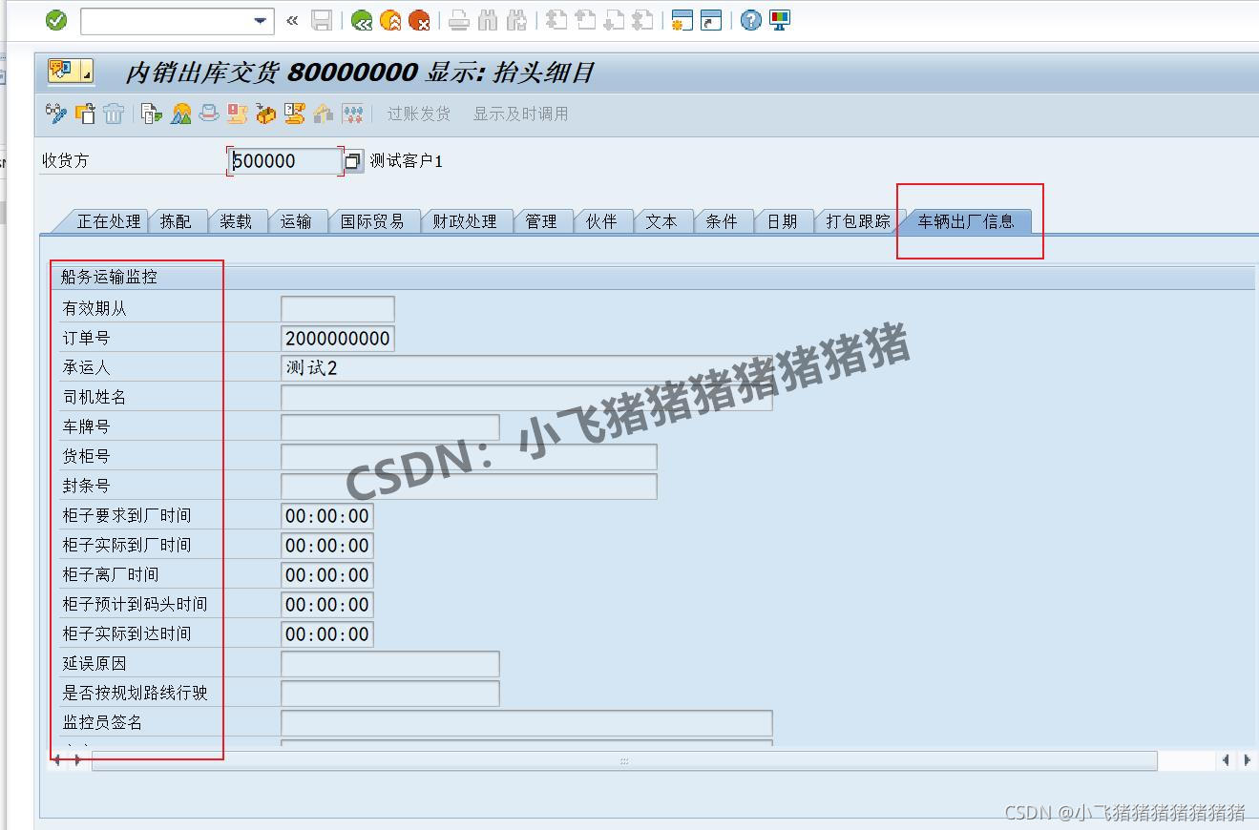1259x830 pixels.
Task: Open the command field dropdown arrow
Action: point(261,21)
